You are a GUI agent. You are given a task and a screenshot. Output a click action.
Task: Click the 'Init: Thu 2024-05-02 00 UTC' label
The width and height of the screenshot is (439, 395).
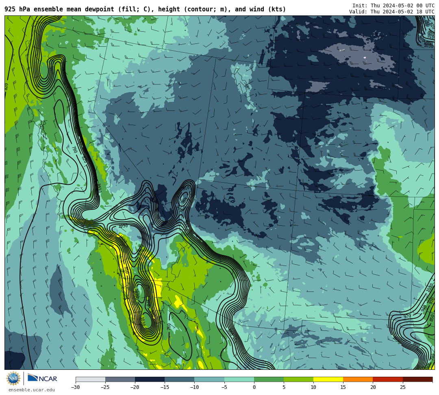point(393,6)
